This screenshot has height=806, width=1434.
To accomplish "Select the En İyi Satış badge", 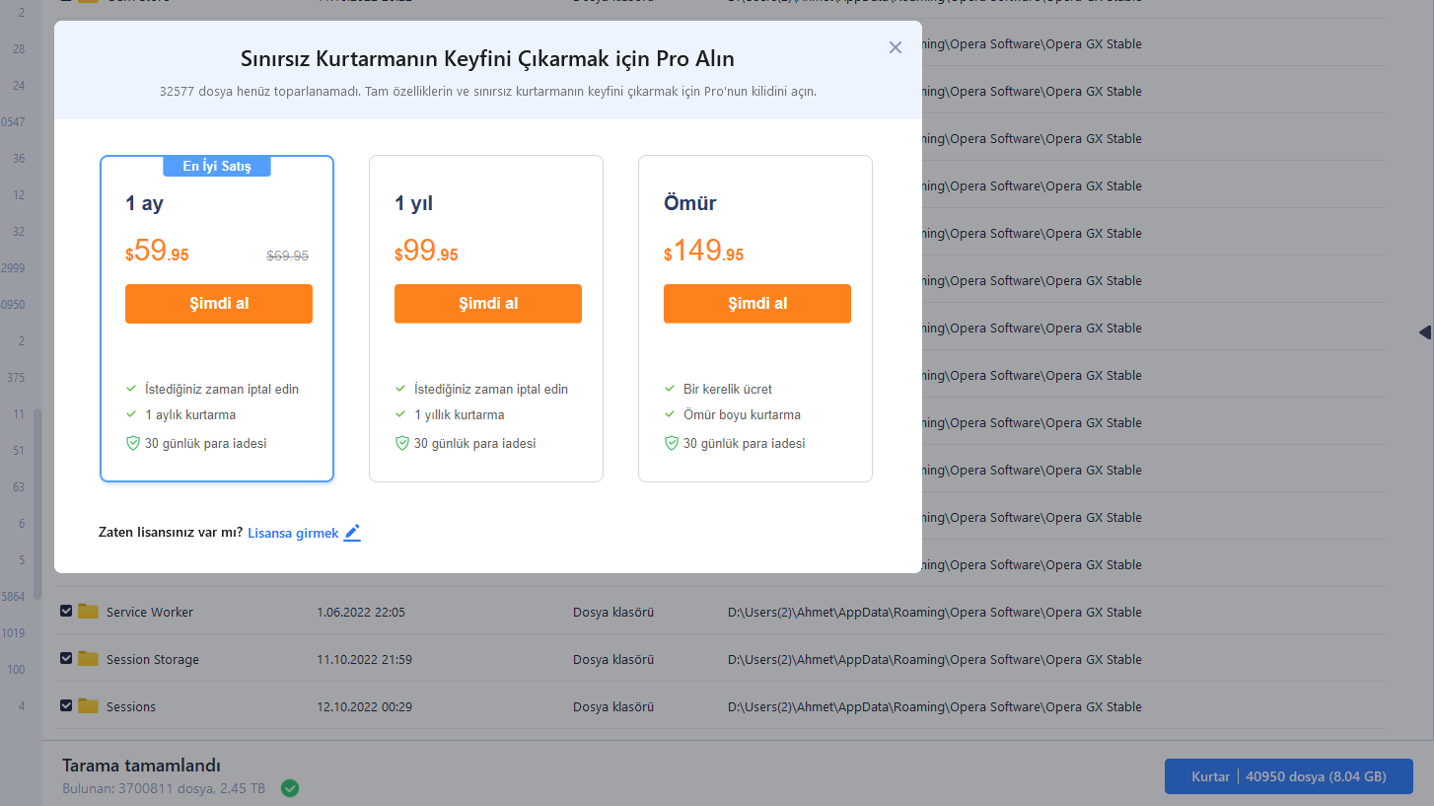I will click(217, 166).
